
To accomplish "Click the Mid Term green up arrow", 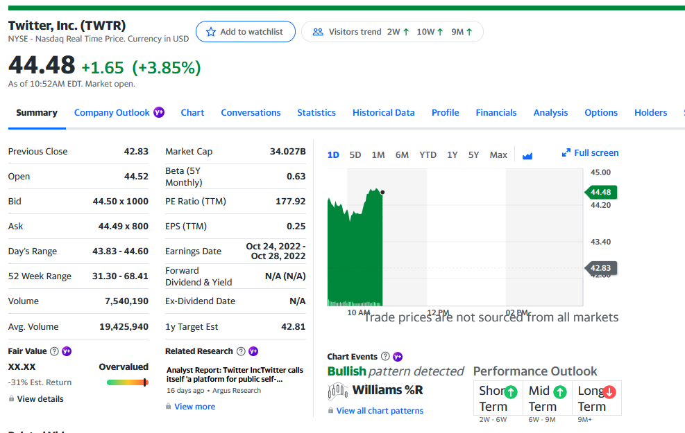I will click(560, 392).
